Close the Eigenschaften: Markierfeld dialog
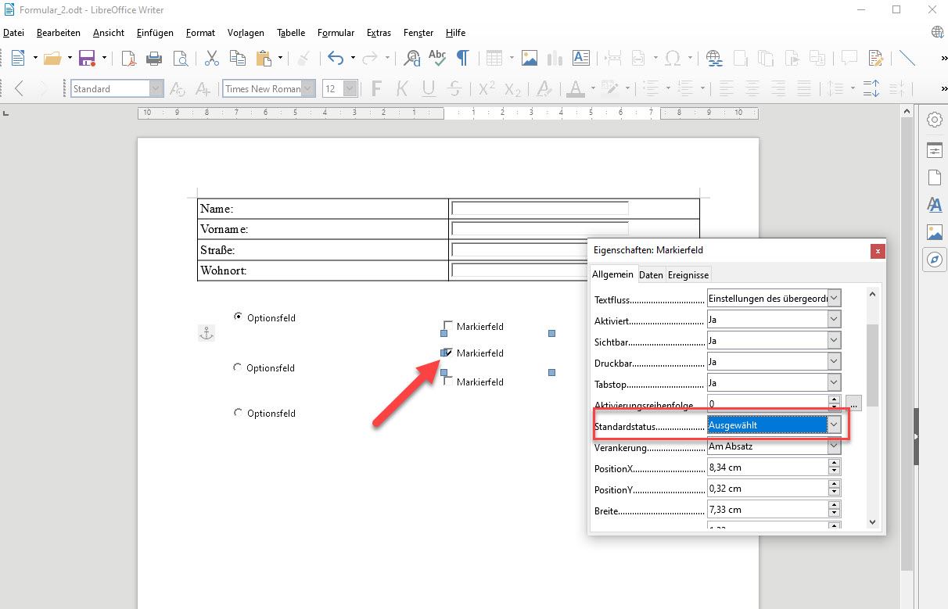This screenshot has width=948, height=609. [878, 251]
